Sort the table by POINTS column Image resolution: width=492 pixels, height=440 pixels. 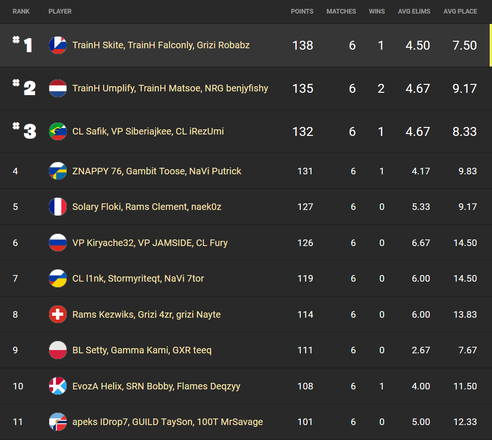pos(302,11)
